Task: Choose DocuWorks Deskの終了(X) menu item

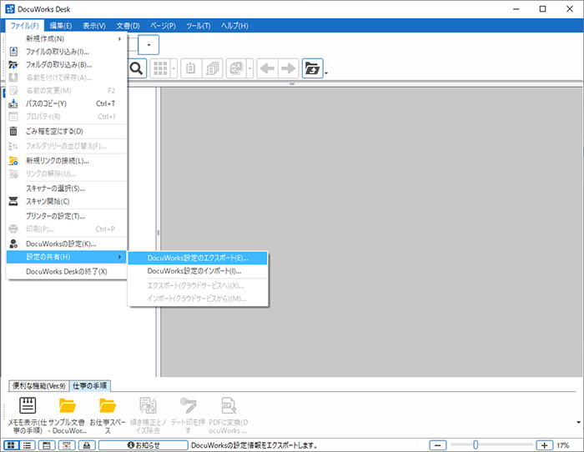Action: [x=67, y=271]
